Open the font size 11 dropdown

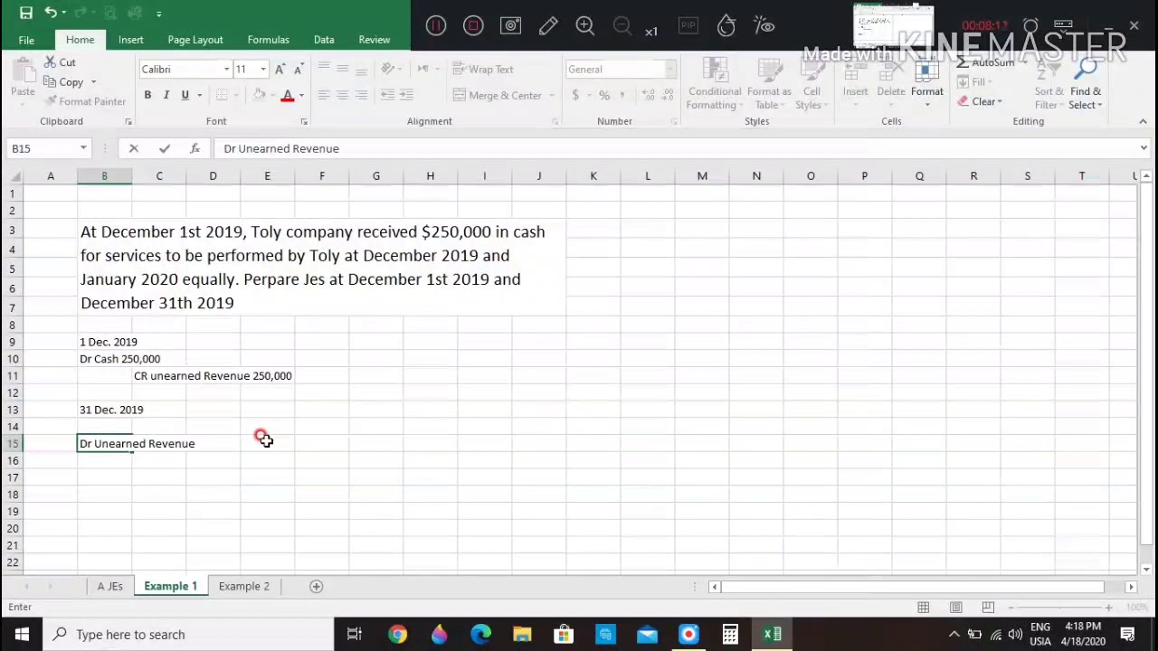pyautogui.click(x=263, y=70)
